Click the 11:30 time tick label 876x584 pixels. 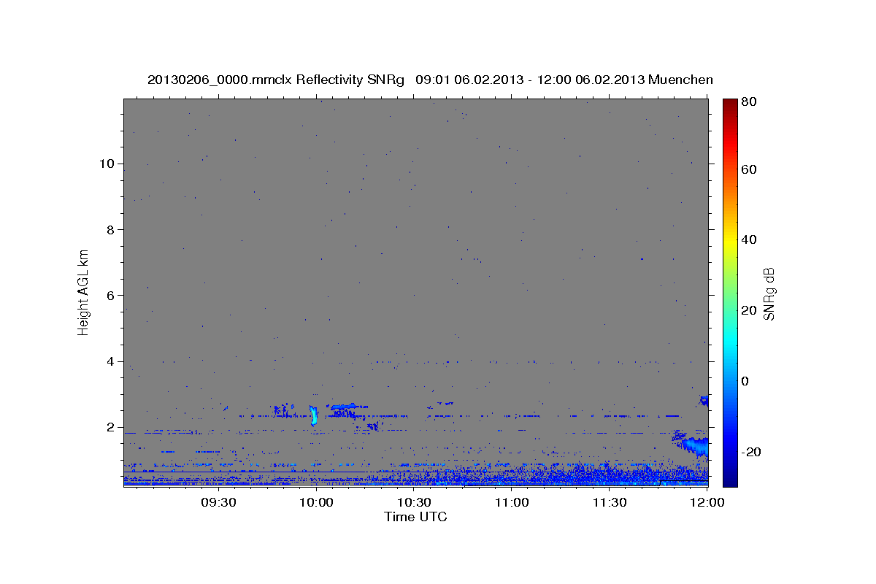click(x=610, y=502)
